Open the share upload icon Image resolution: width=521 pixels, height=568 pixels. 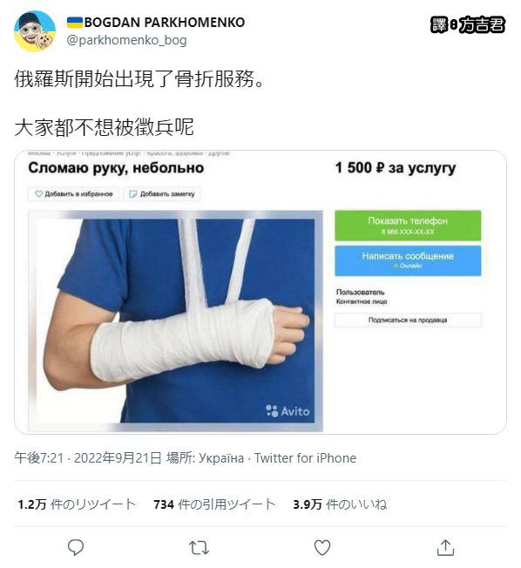(x=445, y=547)
